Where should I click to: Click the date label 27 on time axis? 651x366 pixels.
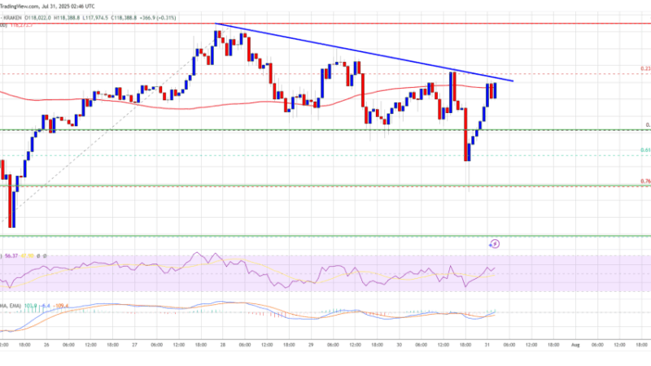(x=134, y=345)
